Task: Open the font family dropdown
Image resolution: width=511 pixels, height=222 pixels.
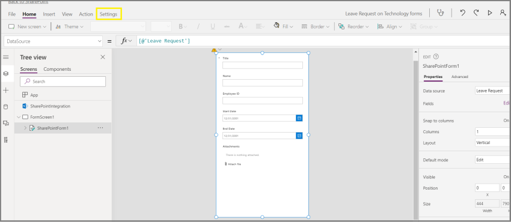Action: (118, 26)
